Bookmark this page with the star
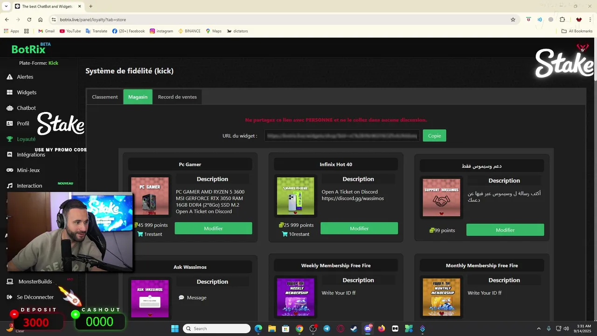 pyautogui.click(x=513, y=20)
